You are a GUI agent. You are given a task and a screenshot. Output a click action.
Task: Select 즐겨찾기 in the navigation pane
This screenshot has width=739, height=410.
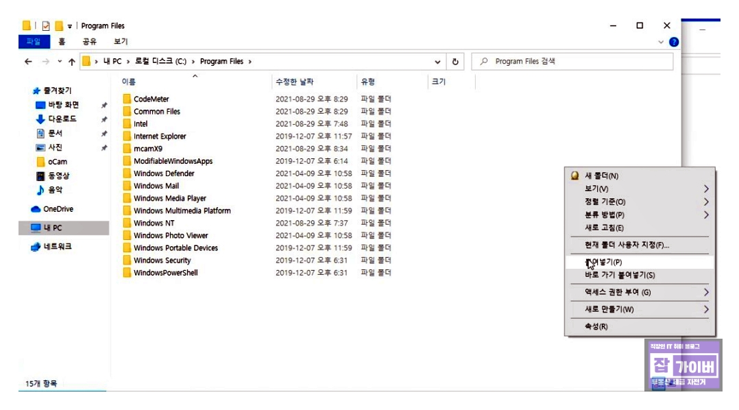click(57, 91)
